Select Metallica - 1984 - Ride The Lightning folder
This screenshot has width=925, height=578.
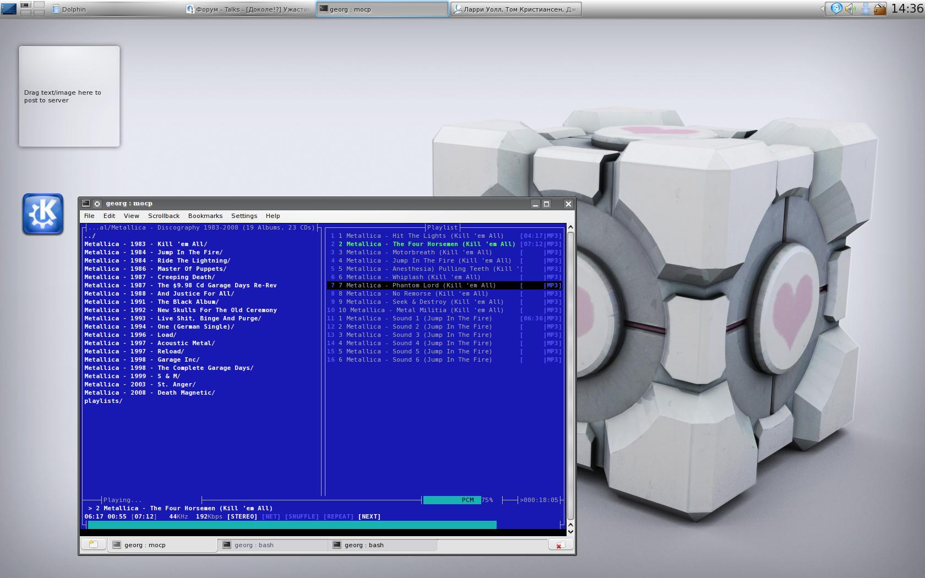pos(157,260)
